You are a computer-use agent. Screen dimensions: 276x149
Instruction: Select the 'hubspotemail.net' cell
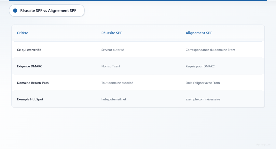click(x=113, y=99)
